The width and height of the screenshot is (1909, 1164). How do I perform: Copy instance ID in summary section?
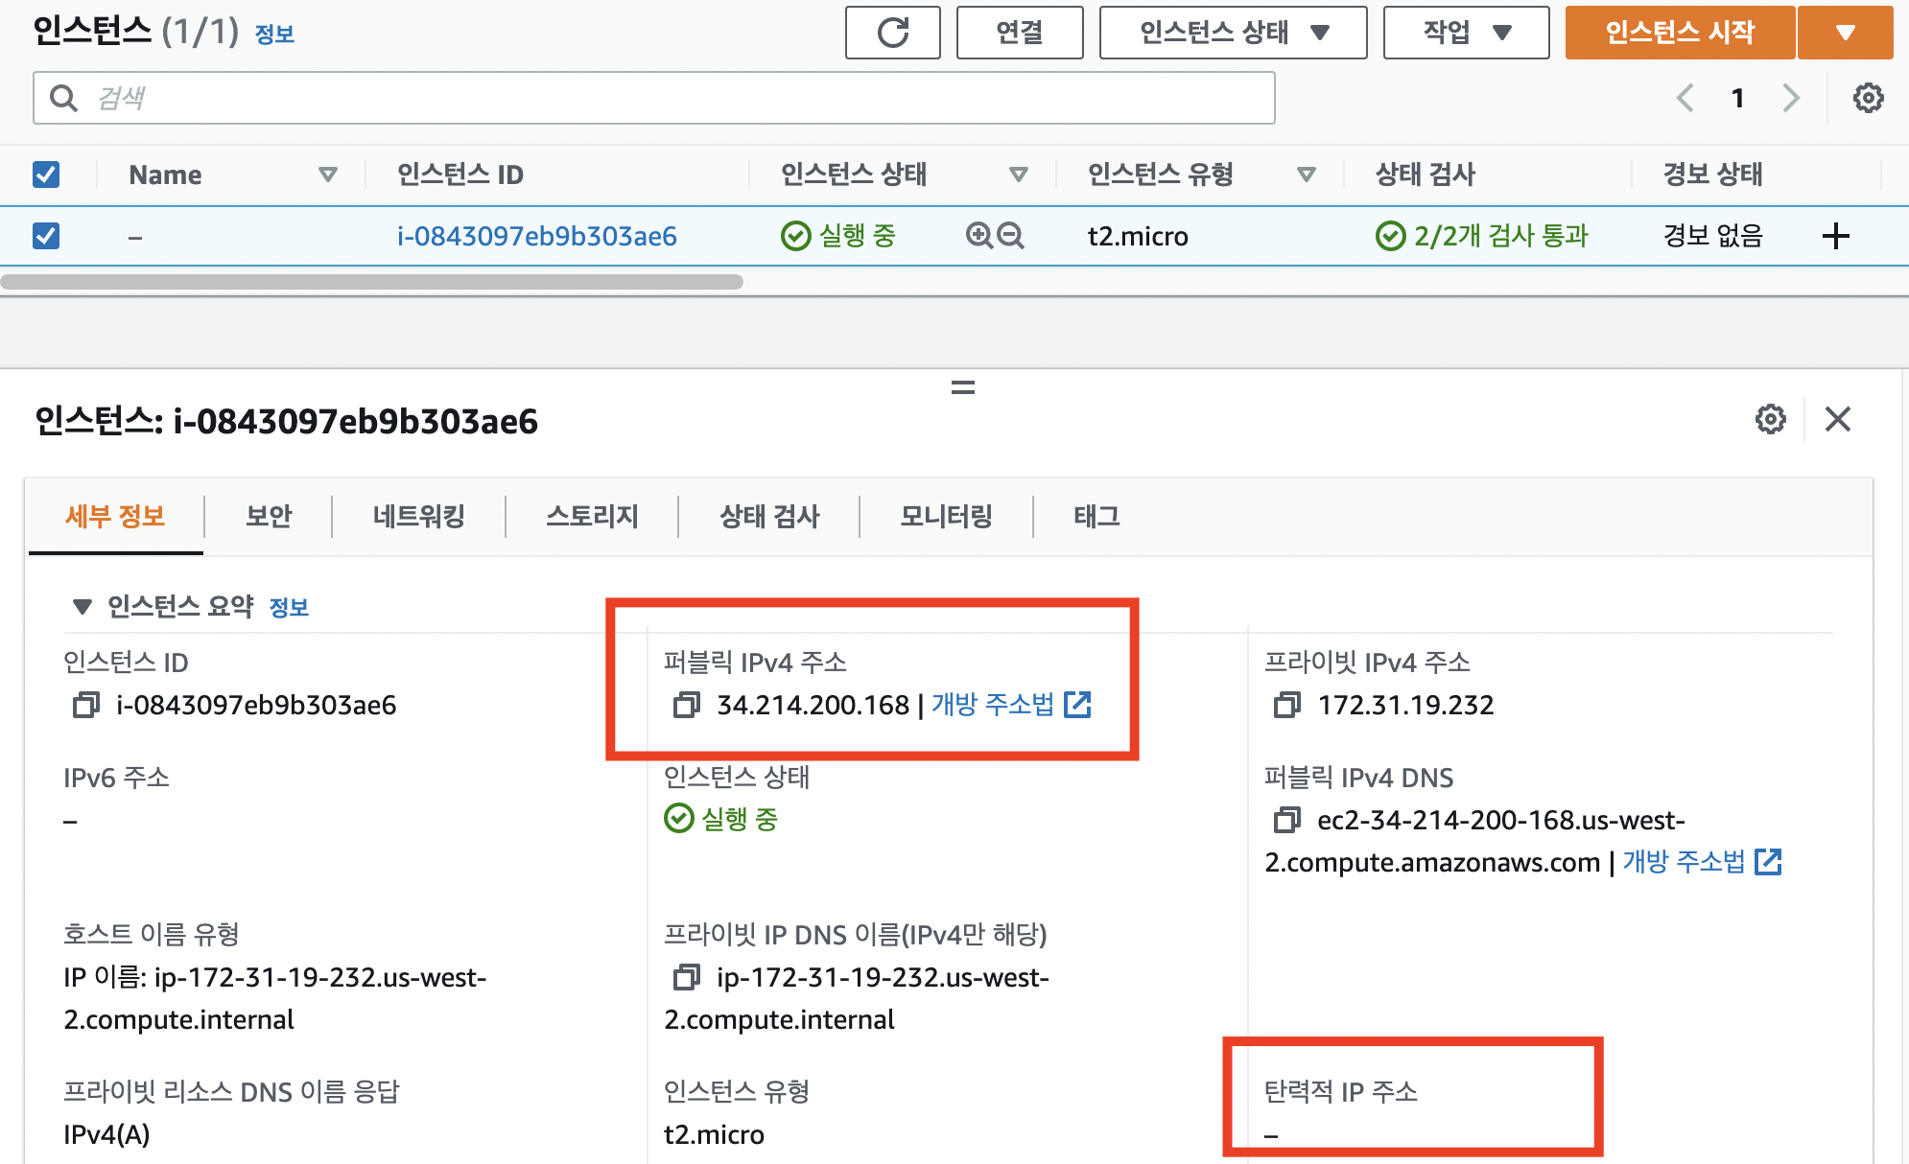[x=86, y=706]
